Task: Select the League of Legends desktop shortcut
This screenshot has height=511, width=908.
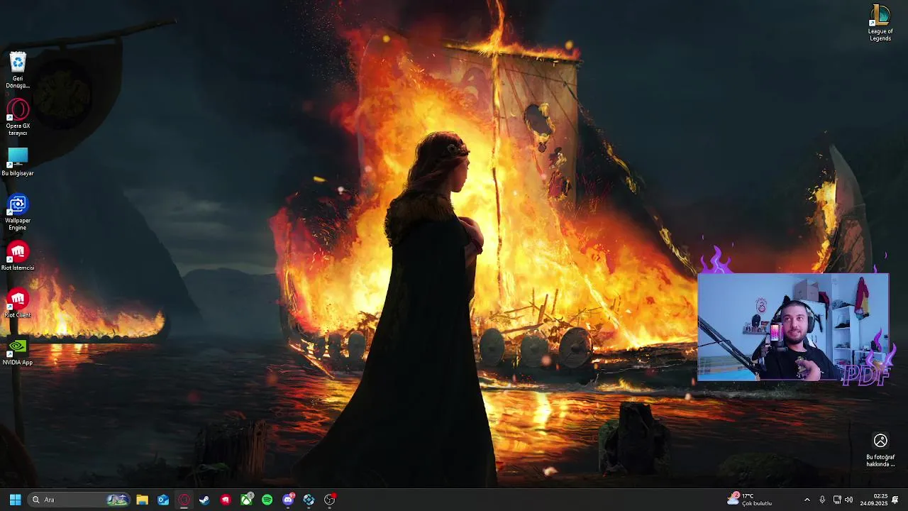Action: tap(880, 23)
